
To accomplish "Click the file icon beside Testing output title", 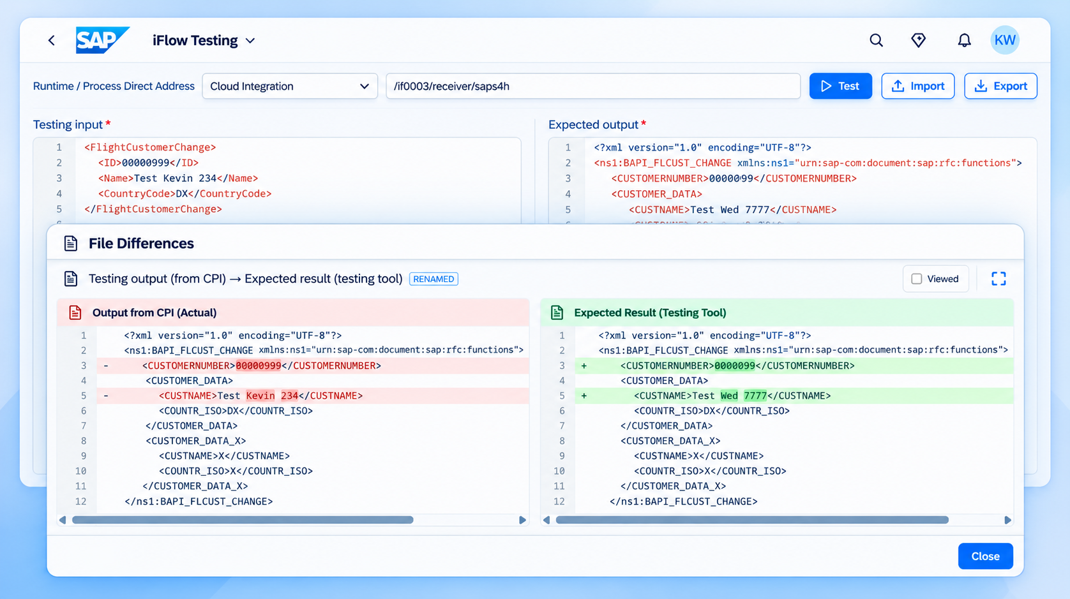I will point(71,279).
